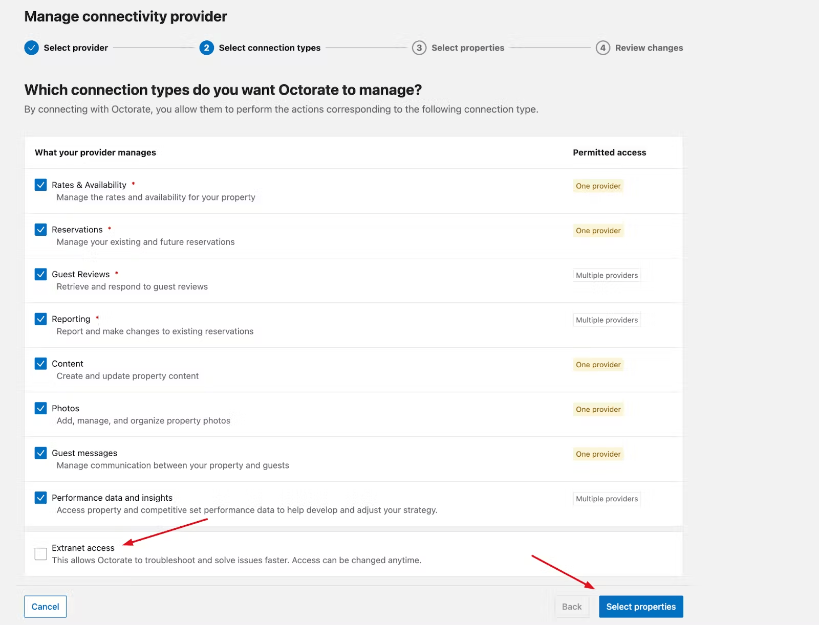
Task: Uncheck Performance data and insights
Action: [x=41, y=498]
